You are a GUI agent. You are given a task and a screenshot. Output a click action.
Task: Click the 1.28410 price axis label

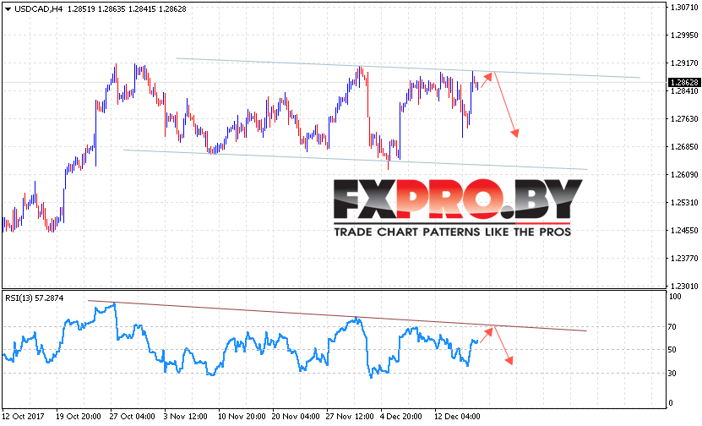(684, 91)
